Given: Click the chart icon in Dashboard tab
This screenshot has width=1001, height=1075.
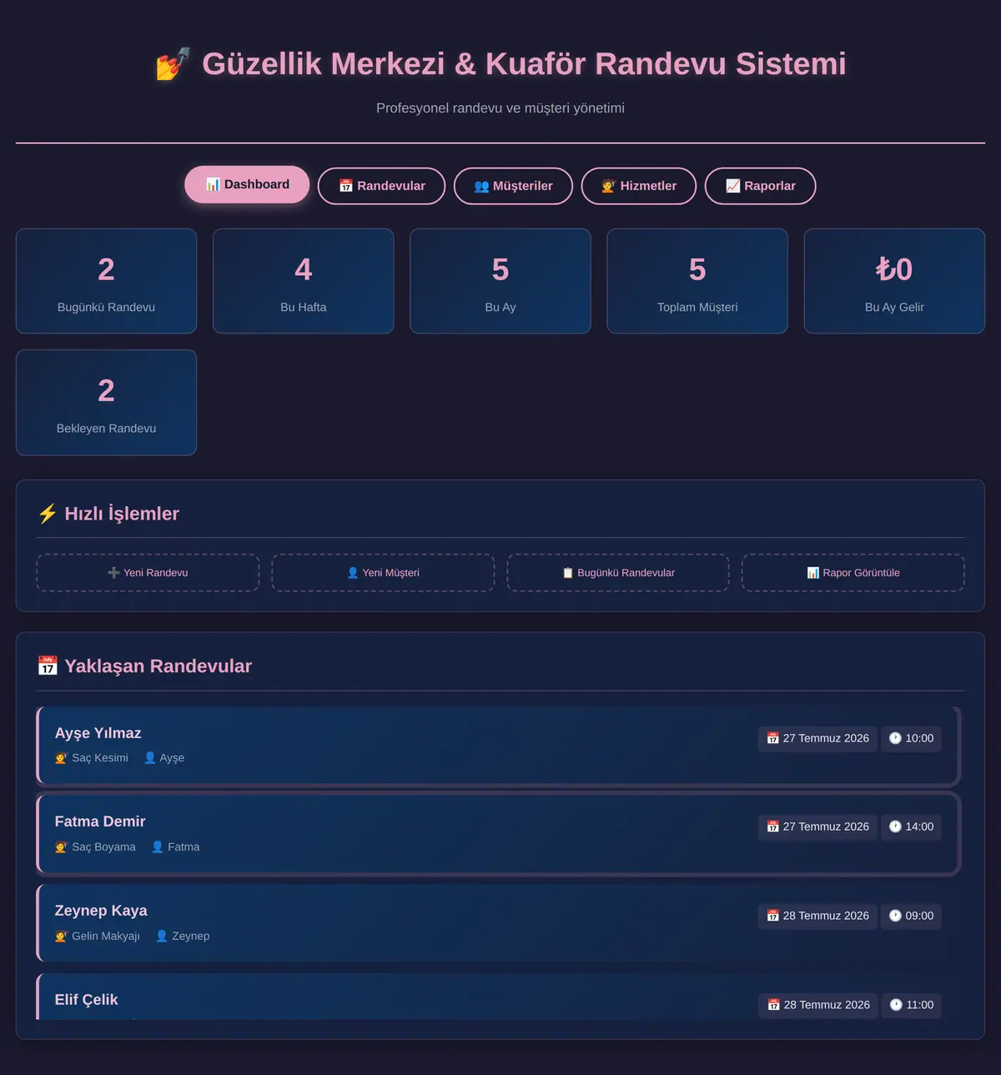Looking at the screenshot, I should coord(213,184).
